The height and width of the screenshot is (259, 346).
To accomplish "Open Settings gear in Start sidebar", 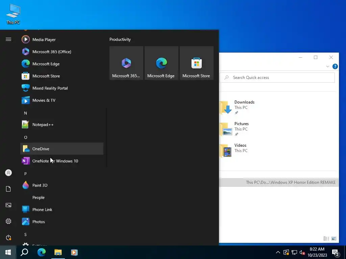I will point(8,221).
